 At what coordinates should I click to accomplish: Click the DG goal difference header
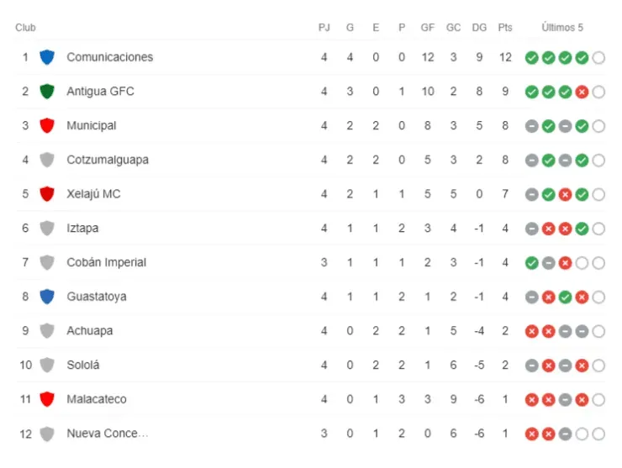tap(479, 28)
